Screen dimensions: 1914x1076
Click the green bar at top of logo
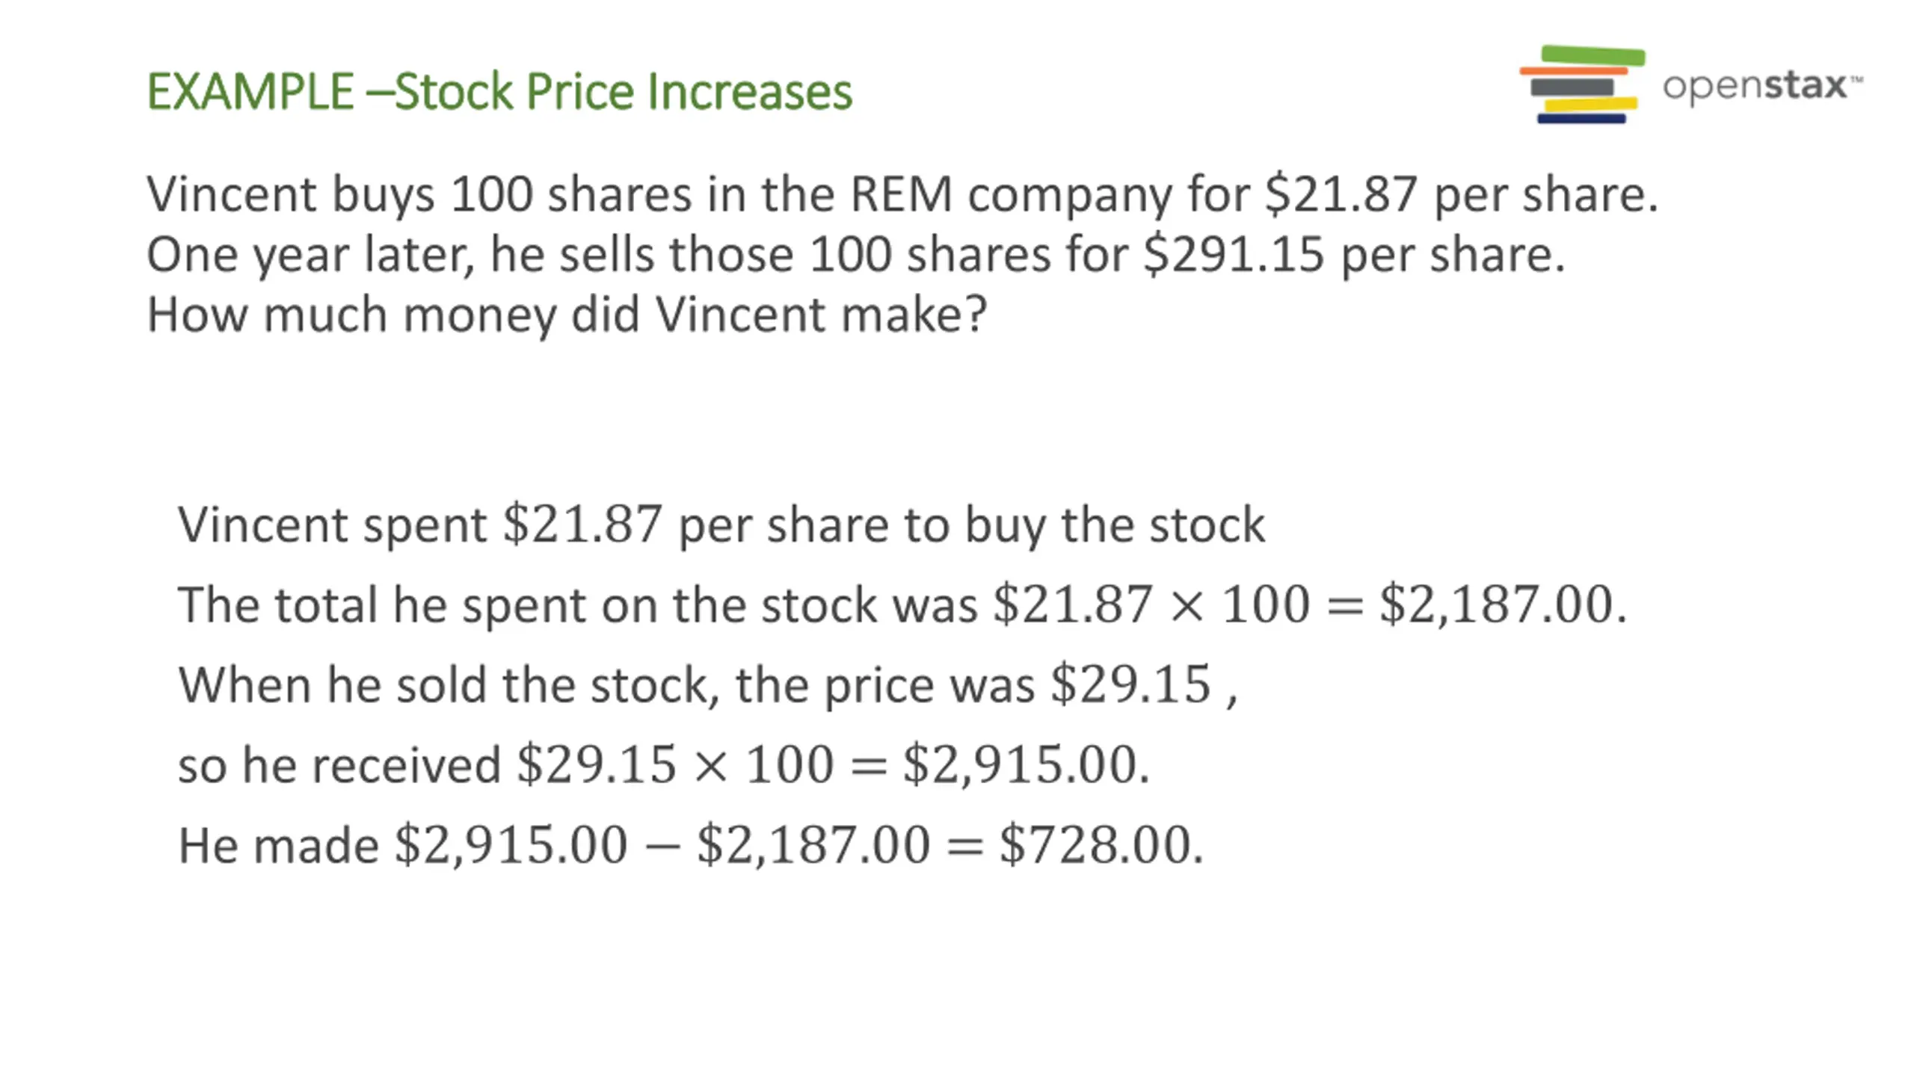point(1593,55)
